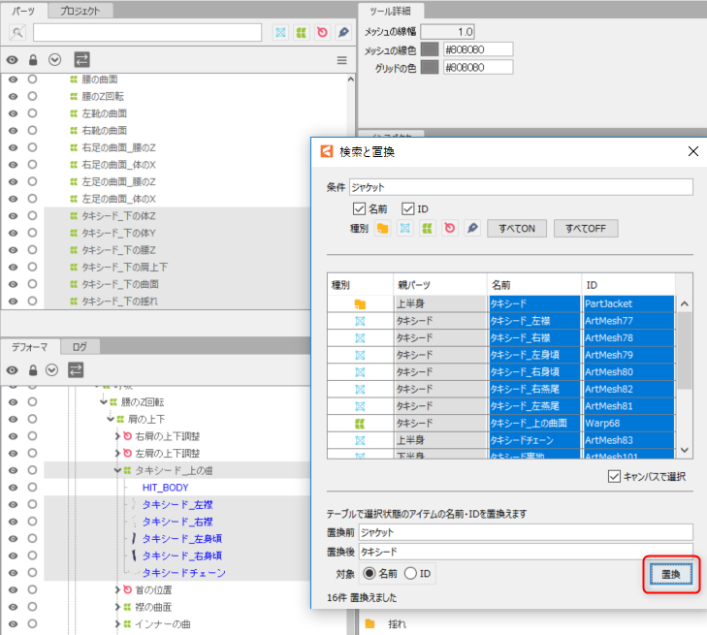Toggle ArtMesh filter icon in Parts panel toolbar
Image resolution: width=707 pixels, height=635 pixels.
point(280,32)
